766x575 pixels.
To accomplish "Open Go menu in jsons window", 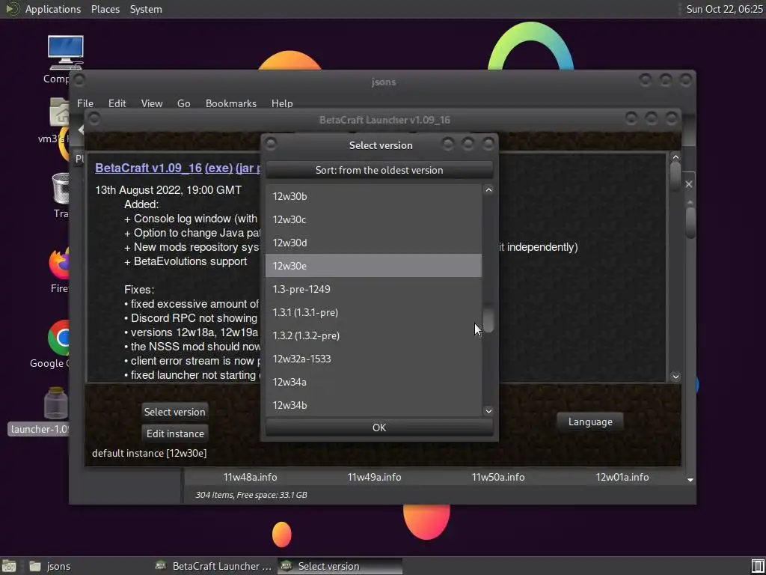I will pos(184,103).
